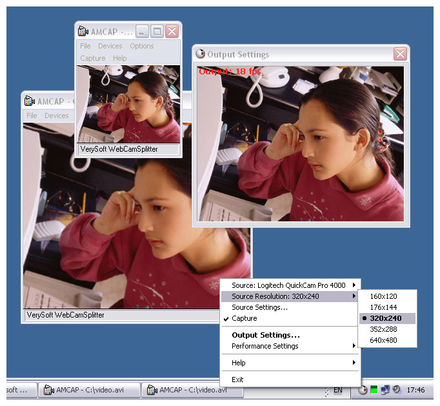Click the Output Settings window's webcam title icon

point(200,54)
